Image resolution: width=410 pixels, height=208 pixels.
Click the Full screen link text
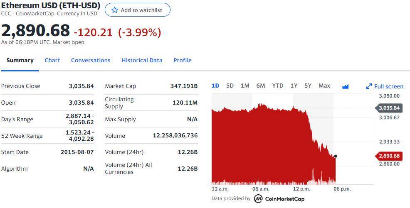pyautogui.click(x=389, y=86)
